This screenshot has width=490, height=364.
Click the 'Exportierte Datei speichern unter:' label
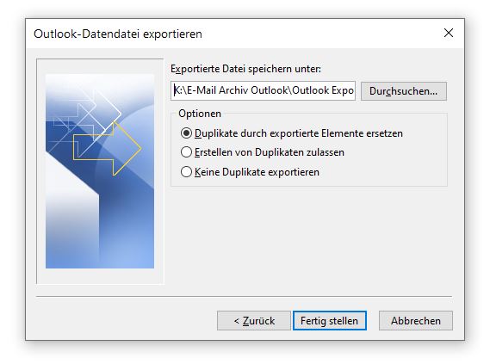click(245, 69)
